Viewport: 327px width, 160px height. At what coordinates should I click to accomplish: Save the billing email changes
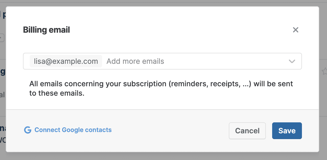coord(287,131)
